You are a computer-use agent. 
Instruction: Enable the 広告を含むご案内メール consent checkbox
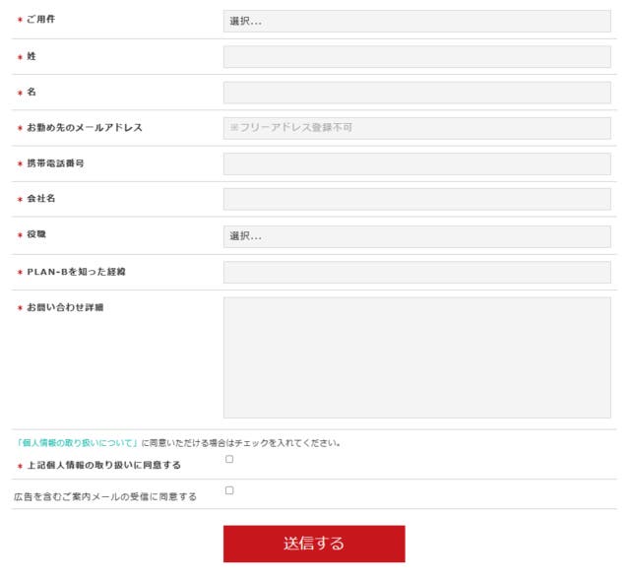pyautogui.click(x=229, y=490)
